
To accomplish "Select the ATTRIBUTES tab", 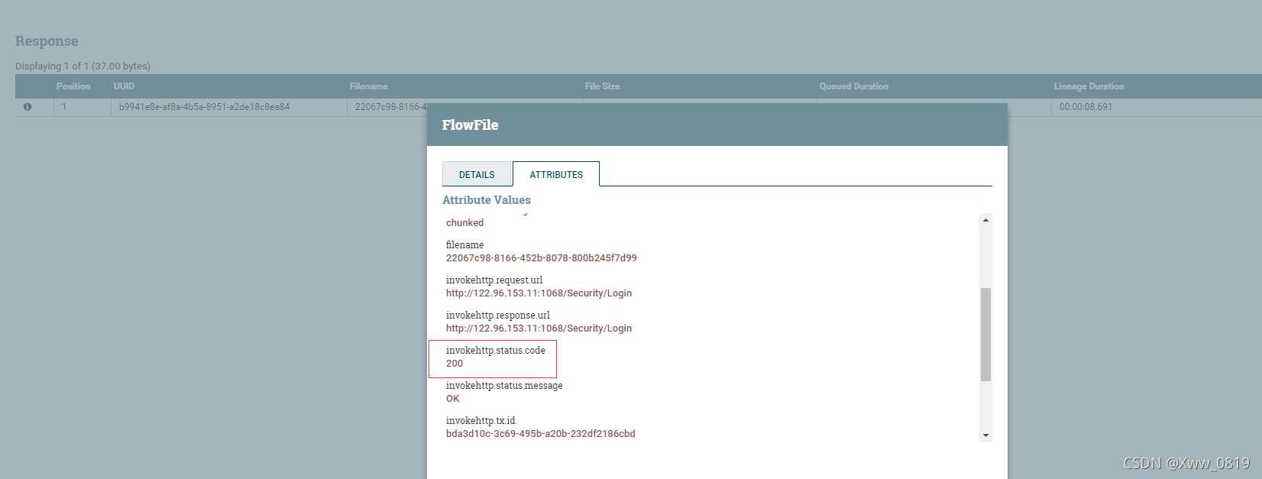I will point(556,174).
